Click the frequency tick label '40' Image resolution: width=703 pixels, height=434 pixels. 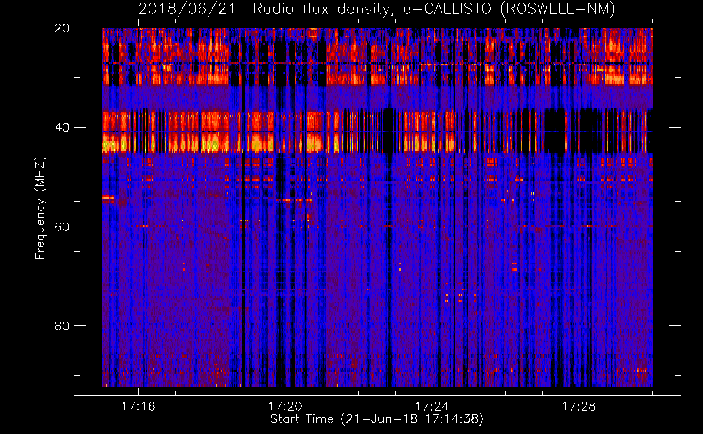62,128
